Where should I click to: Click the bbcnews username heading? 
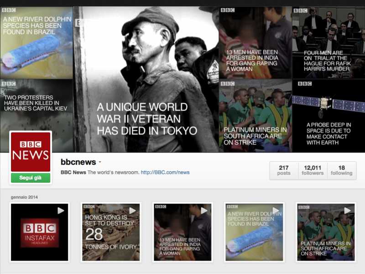(x=78, y=162)
